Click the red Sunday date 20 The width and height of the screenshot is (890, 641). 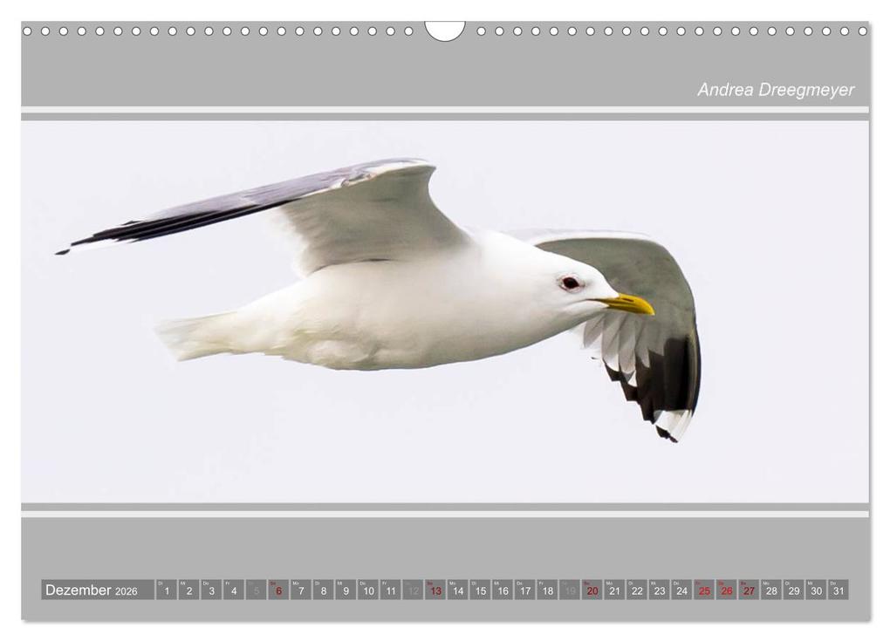click(592, 590)
